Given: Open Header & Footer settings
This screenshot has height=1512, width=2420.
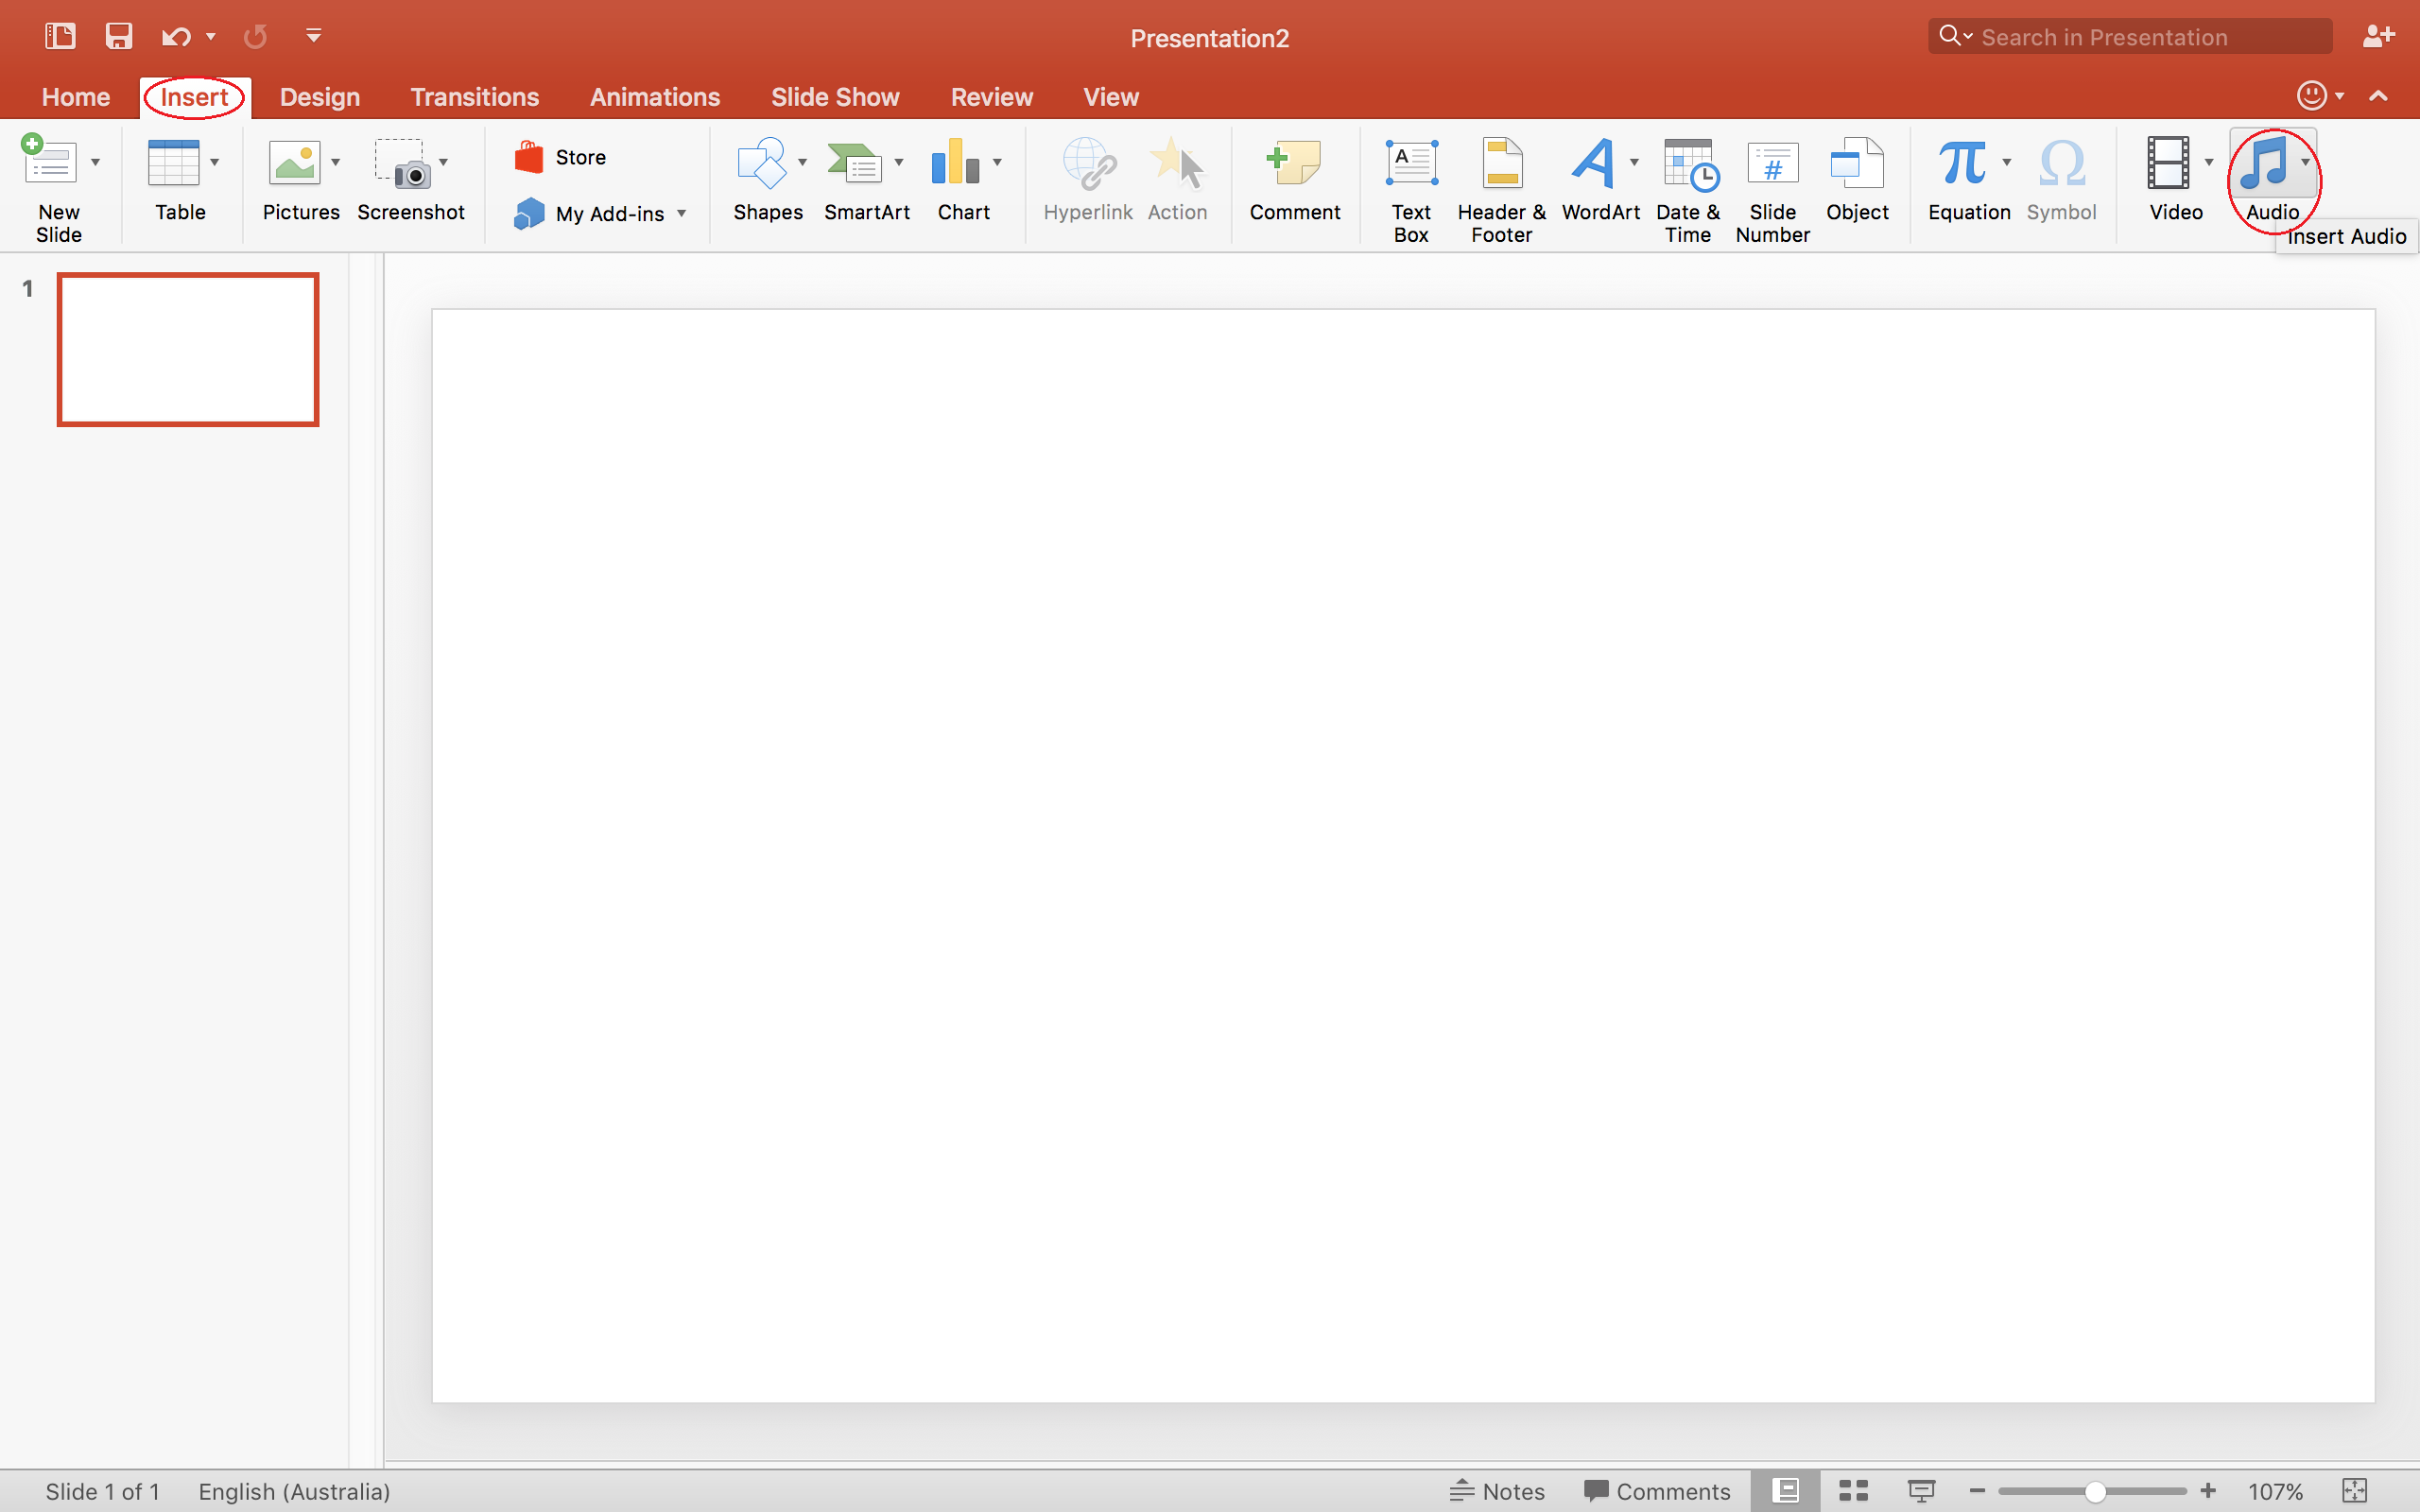Looking at the screenshot, I should tap(1501, 190).
